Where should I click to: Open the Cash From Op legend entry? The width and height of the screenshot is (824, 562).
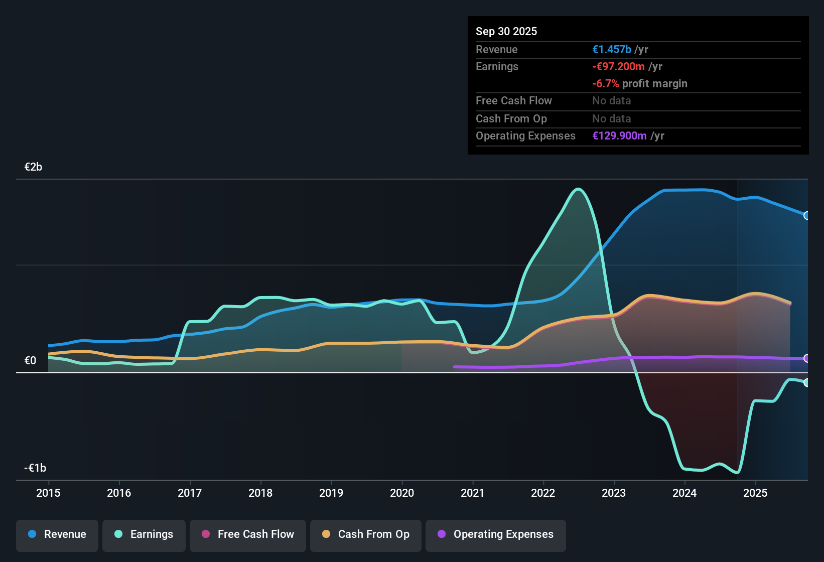click(365, 534)
